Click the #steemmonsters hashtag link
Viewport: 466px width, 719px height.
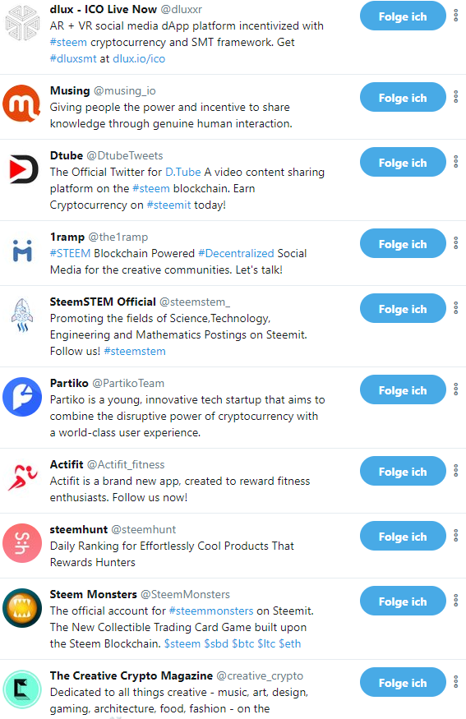coord(211,611)
